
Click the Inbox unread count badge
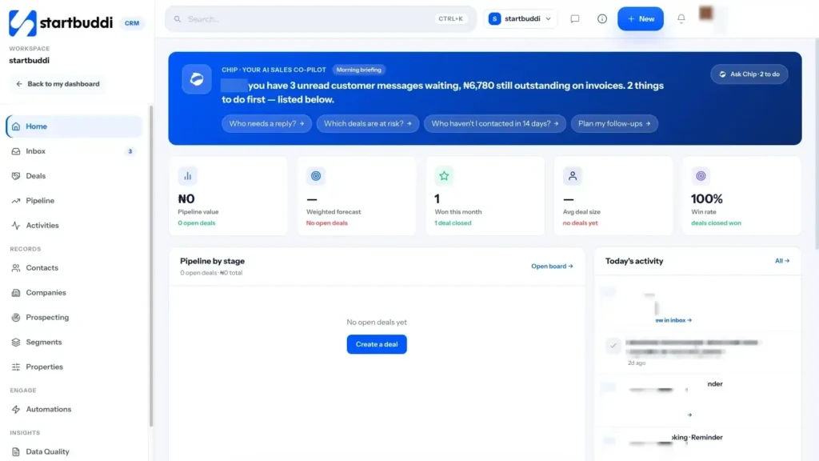click(x=130, y=151)
